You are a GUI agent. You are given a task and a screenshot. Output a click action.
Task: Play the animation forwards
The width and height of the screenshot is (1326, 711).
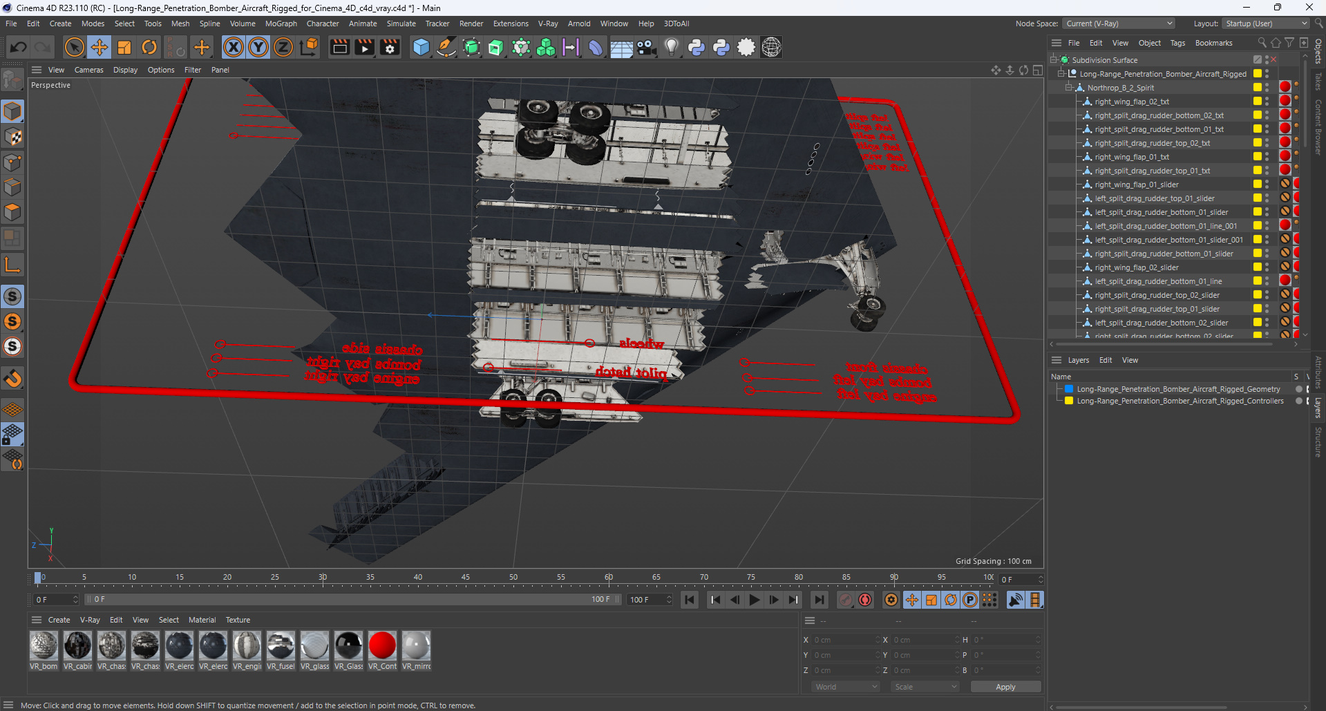tap(755, 600)
